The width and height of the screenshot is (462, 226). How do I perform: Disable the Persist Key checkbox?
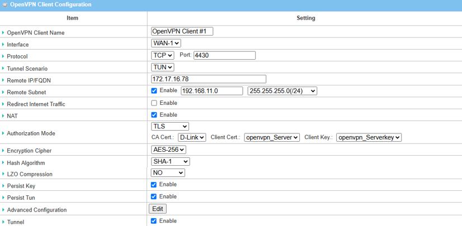click(154, 185)
